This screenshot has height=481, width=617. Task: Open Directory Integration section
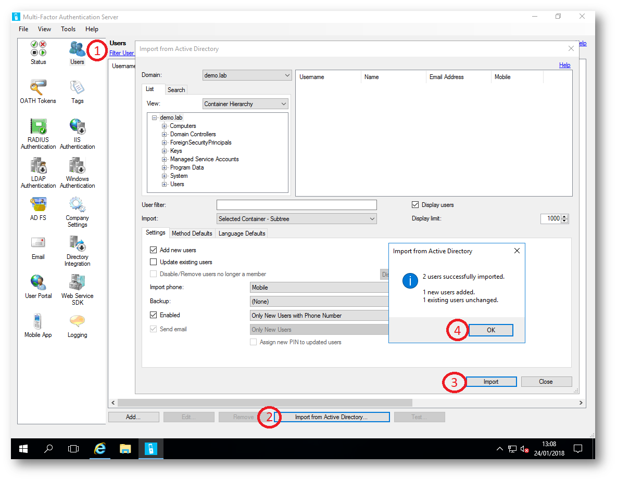pos(77,251)
